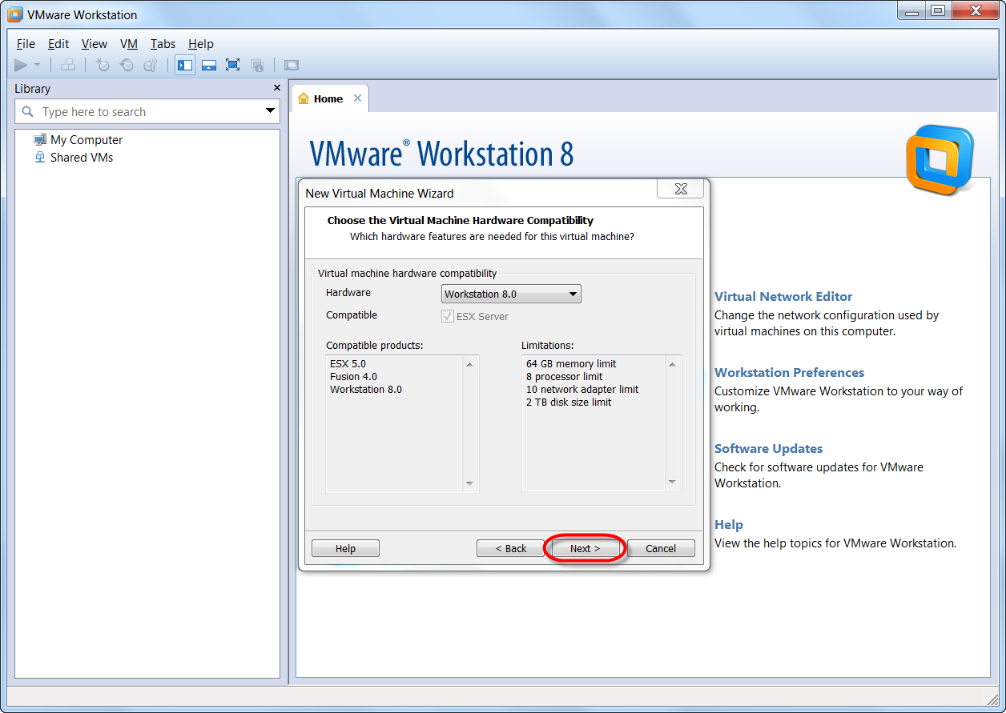Image resolution: width=1006 pixels, height=713 pixels.
Task: Toggle the ESX Server checkbox
Action: click(448, 316)
